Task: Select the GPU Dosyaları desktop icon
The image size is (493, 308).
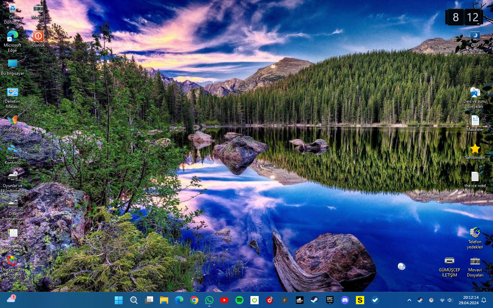Action: point(475,41)
